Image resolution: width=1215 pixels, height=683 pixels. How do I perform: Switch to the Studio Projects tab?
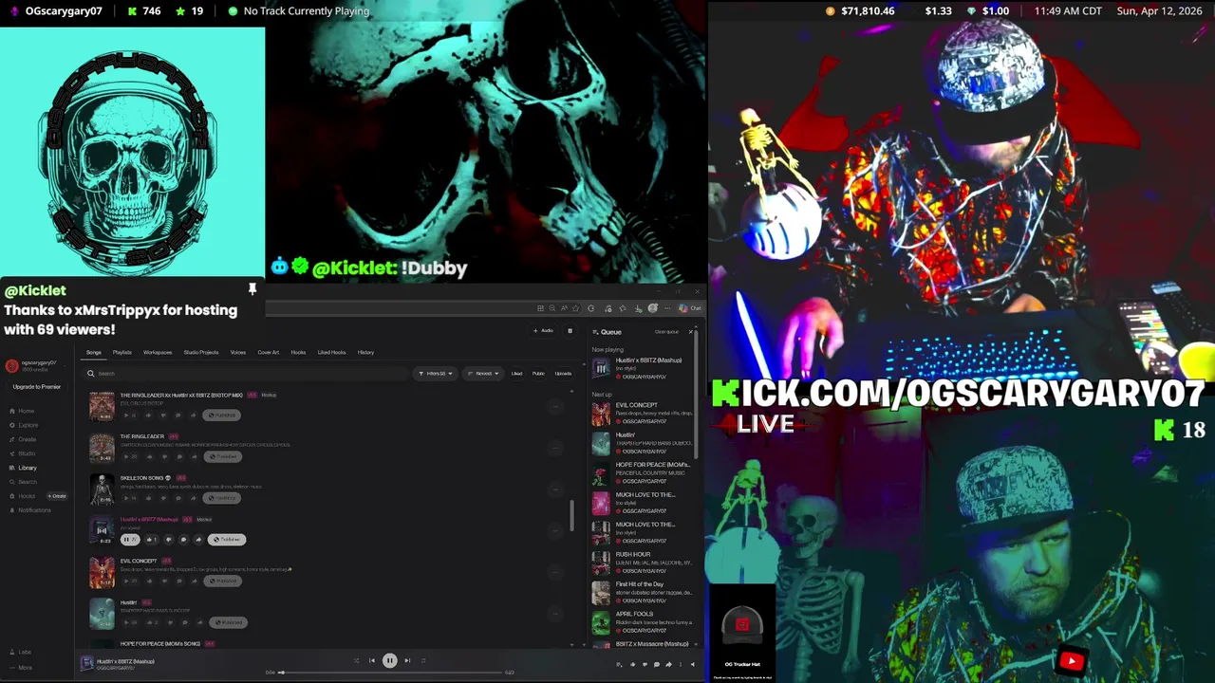coord(201,352)
